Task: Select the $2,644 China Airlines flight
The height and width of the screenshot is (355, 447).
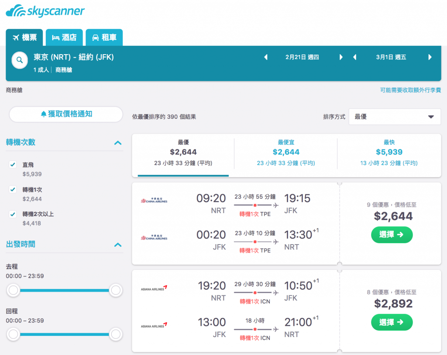Action: coord(392,234)
